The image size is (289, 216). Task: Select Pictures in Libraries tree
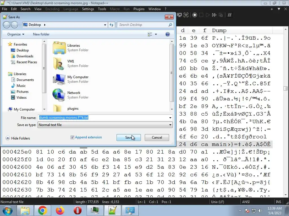click(20, 92)
